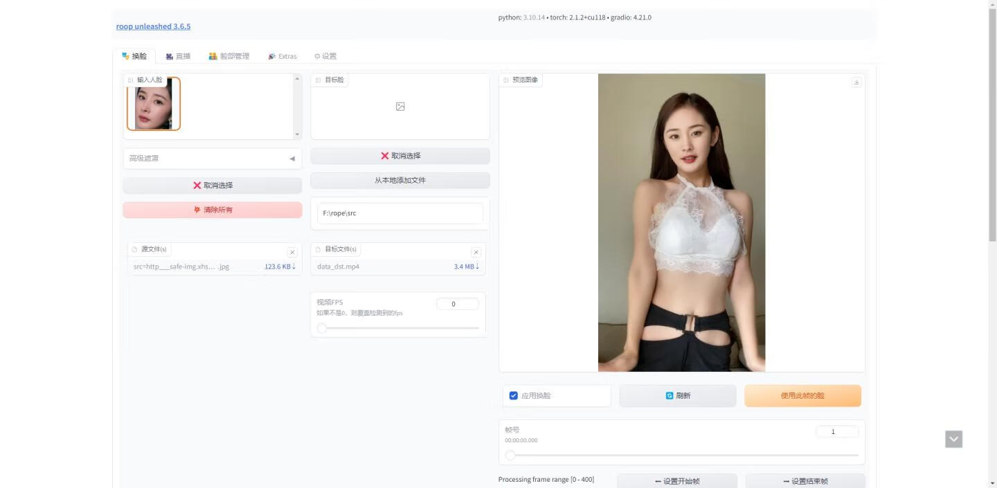The width and height of the screenshot is (997, 488).
Task: Click the F:\rope\src path input field
Action: click(400, 213)
